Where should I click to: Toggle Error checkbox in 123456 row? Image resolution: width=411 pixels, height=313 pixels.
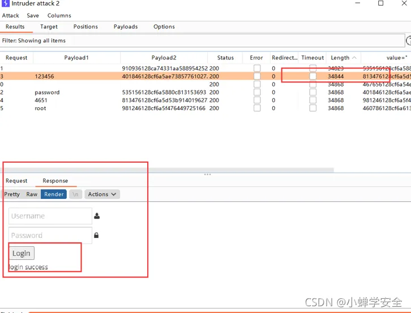click(x=257, y=76)
